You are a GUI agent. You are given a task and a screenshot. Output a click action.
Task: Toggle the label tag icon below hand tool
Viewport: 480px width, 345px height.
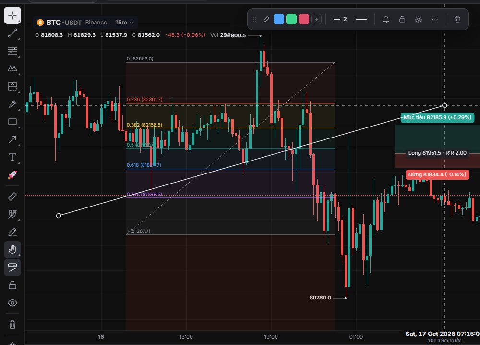coord(12,267)
